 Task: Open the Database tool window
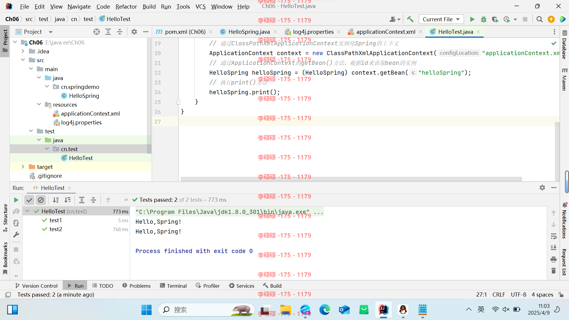click(564, 45)
